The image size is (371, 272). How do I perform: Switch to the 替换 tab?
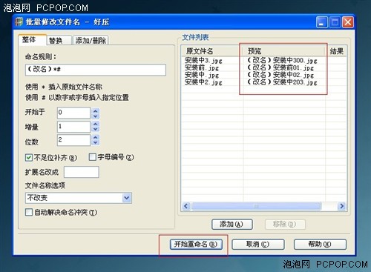[59, 40]
